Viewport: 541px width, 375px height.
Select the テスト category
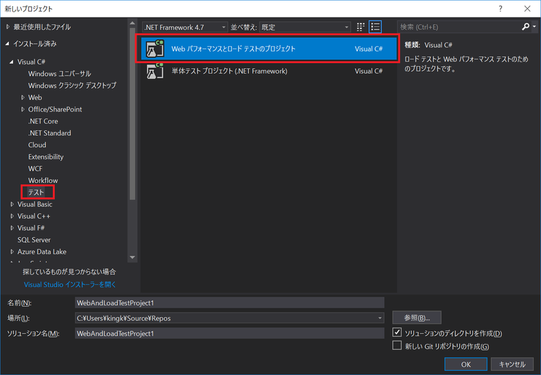[37, 193]
